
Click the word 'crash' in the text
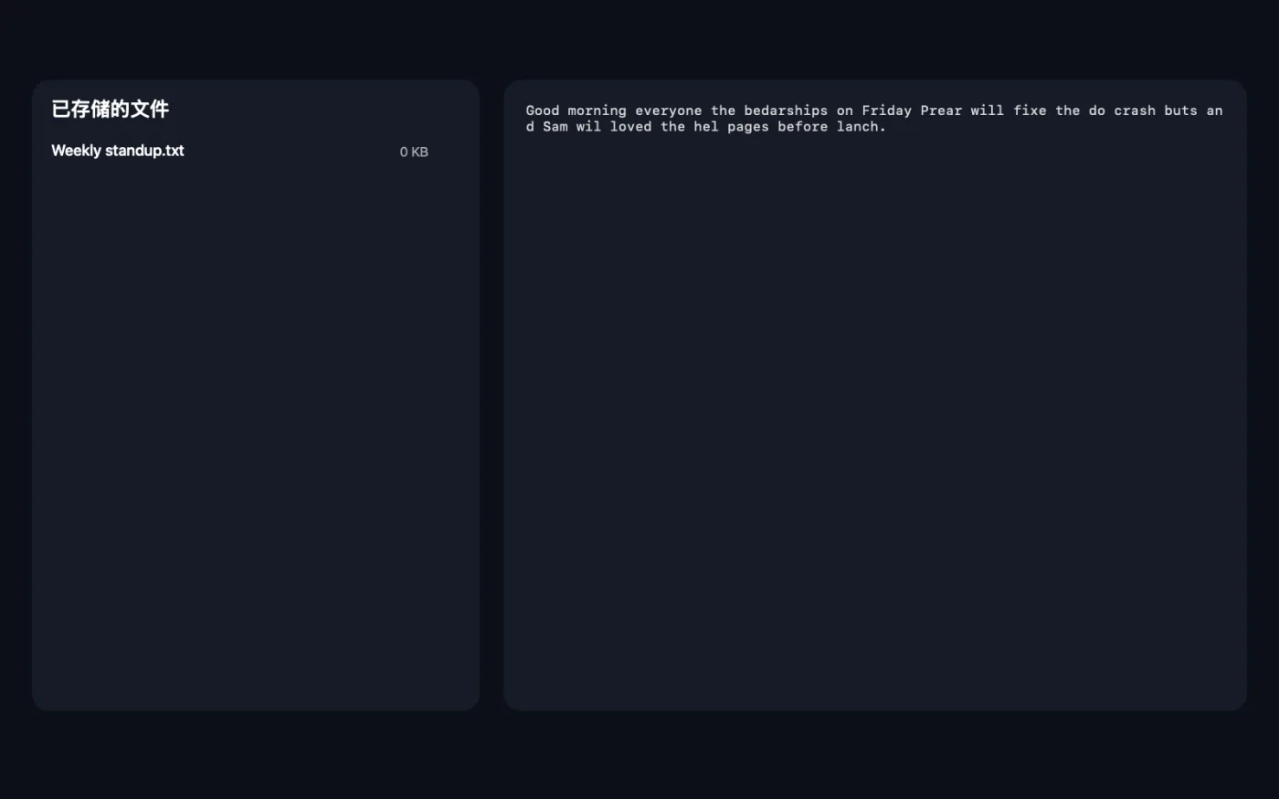tap(1135, 110)
